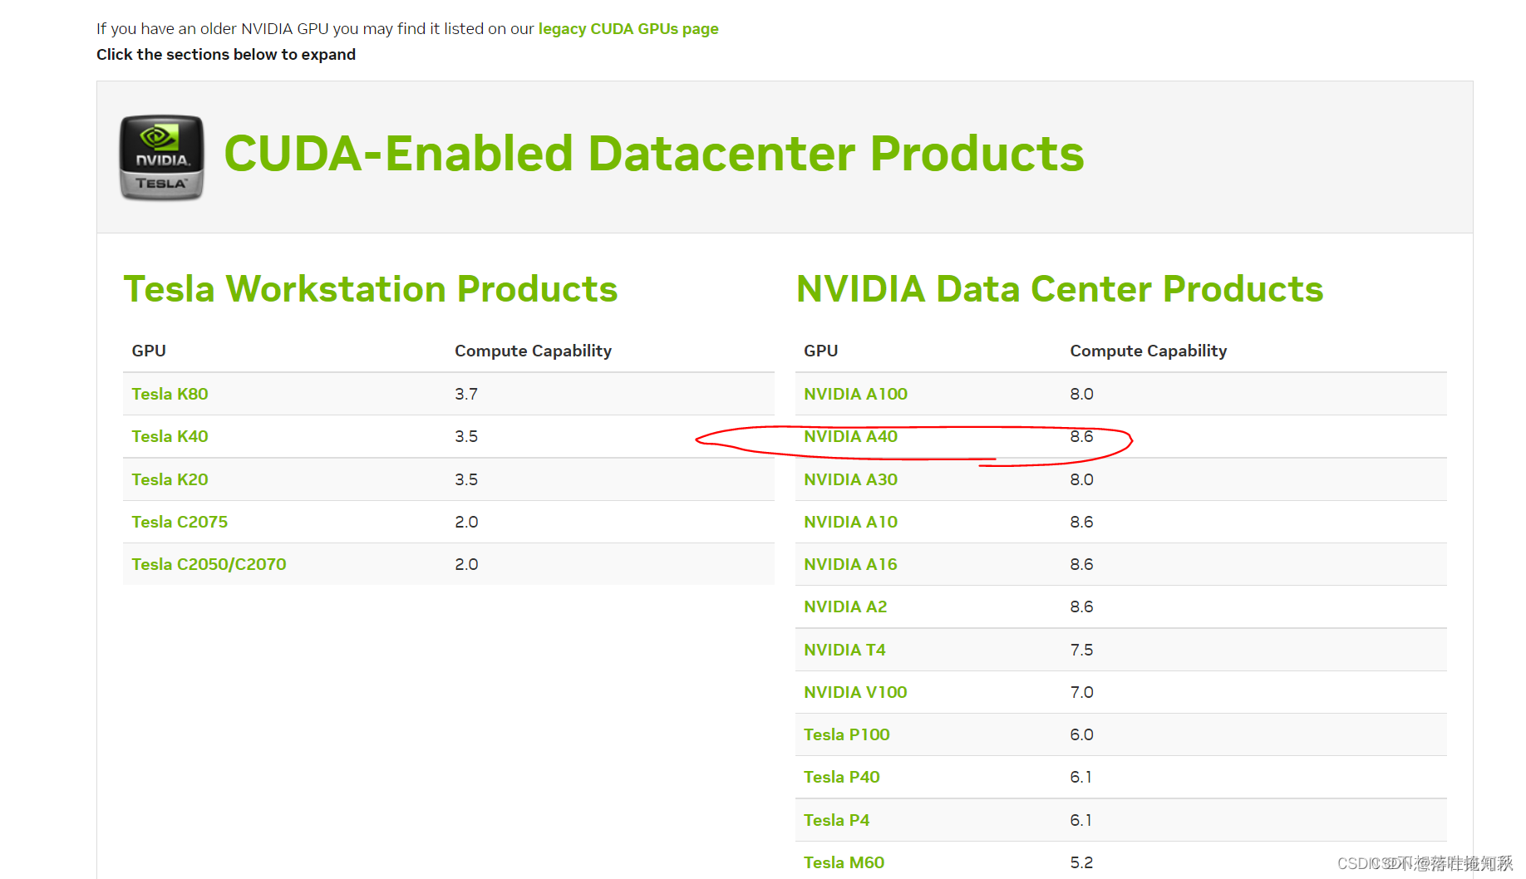Click compute capability 7.5 for NVIDIA T4

coord(1081,650)
